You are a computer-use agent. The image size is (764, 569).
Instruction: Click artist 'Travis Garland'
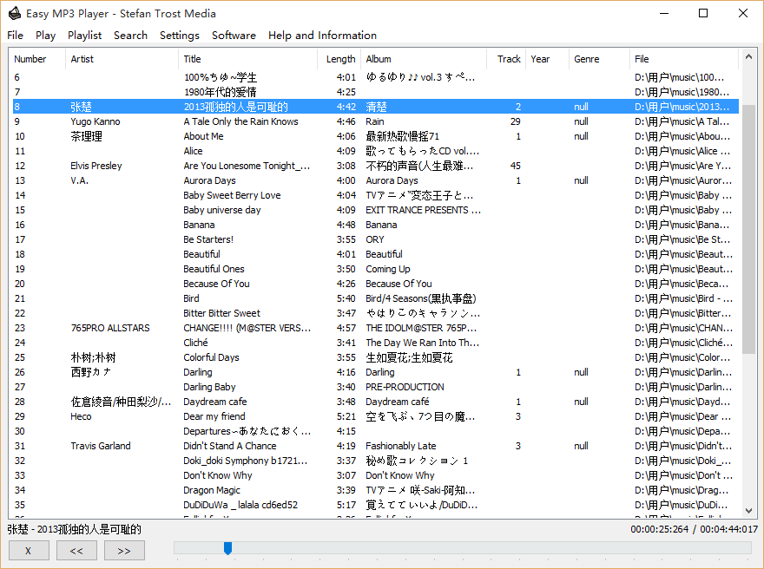click(x=101, y=446)
